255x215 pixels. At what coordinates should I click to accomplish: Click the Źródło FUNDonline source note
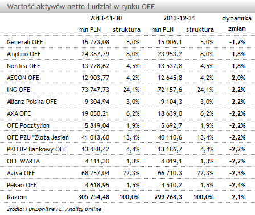click(x=54, y=209)
